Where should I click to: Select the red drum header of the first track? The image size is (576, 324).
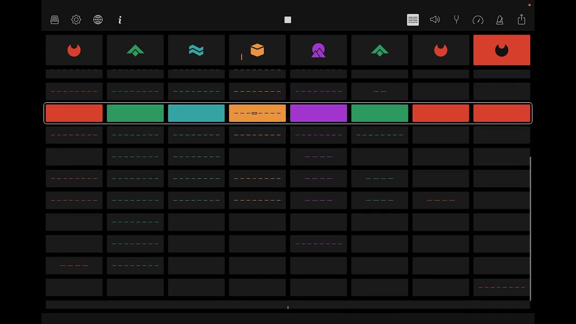click(x=74, y=50)
